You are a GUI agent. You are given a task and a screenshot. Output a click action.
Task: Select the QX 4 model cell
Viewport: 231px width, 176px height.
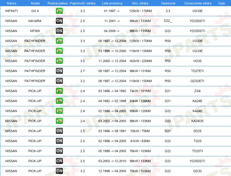pos(35,11)
